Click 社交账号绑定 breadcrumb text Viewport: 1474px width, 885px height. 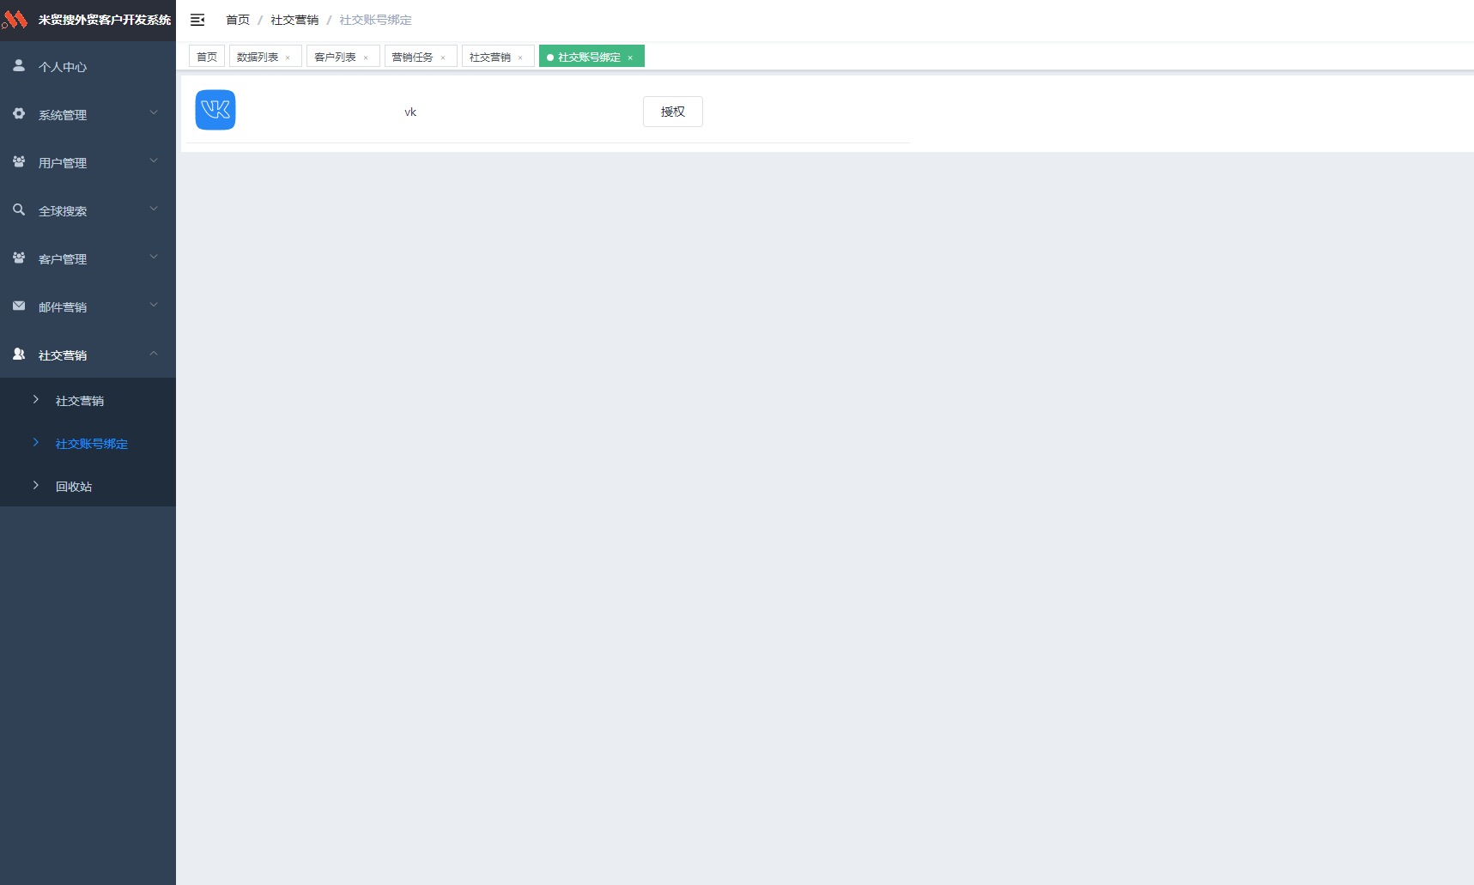click(x=375, y=20)
